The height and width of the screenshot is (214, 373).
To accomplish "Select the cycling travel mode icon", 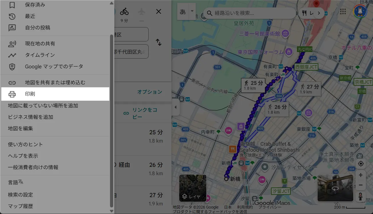I will point(124,12).
